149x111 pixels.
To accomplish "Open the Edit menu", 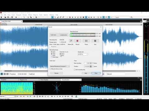I will coord(5,15).
